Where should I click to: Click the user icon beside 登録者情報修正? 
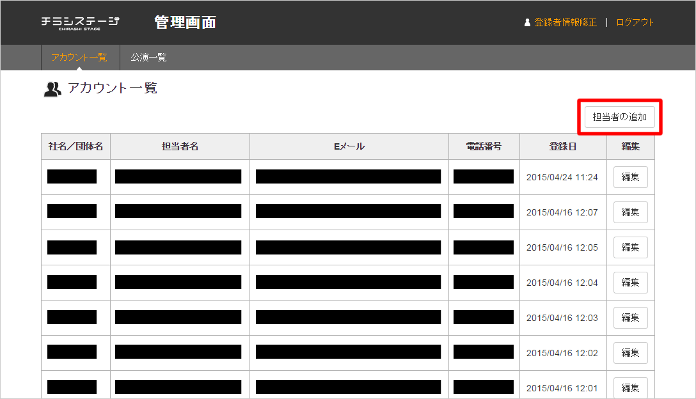tap(527, 22)
